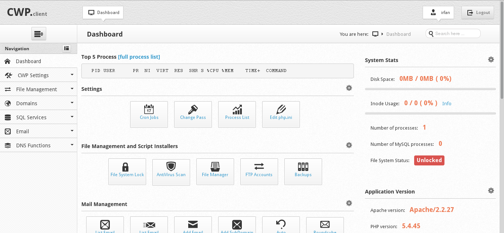This screenshot has width=504, height=233.
Task: Click the breadcrumb monitor icon
Action: pyautogui.click(x=375, y=34)
